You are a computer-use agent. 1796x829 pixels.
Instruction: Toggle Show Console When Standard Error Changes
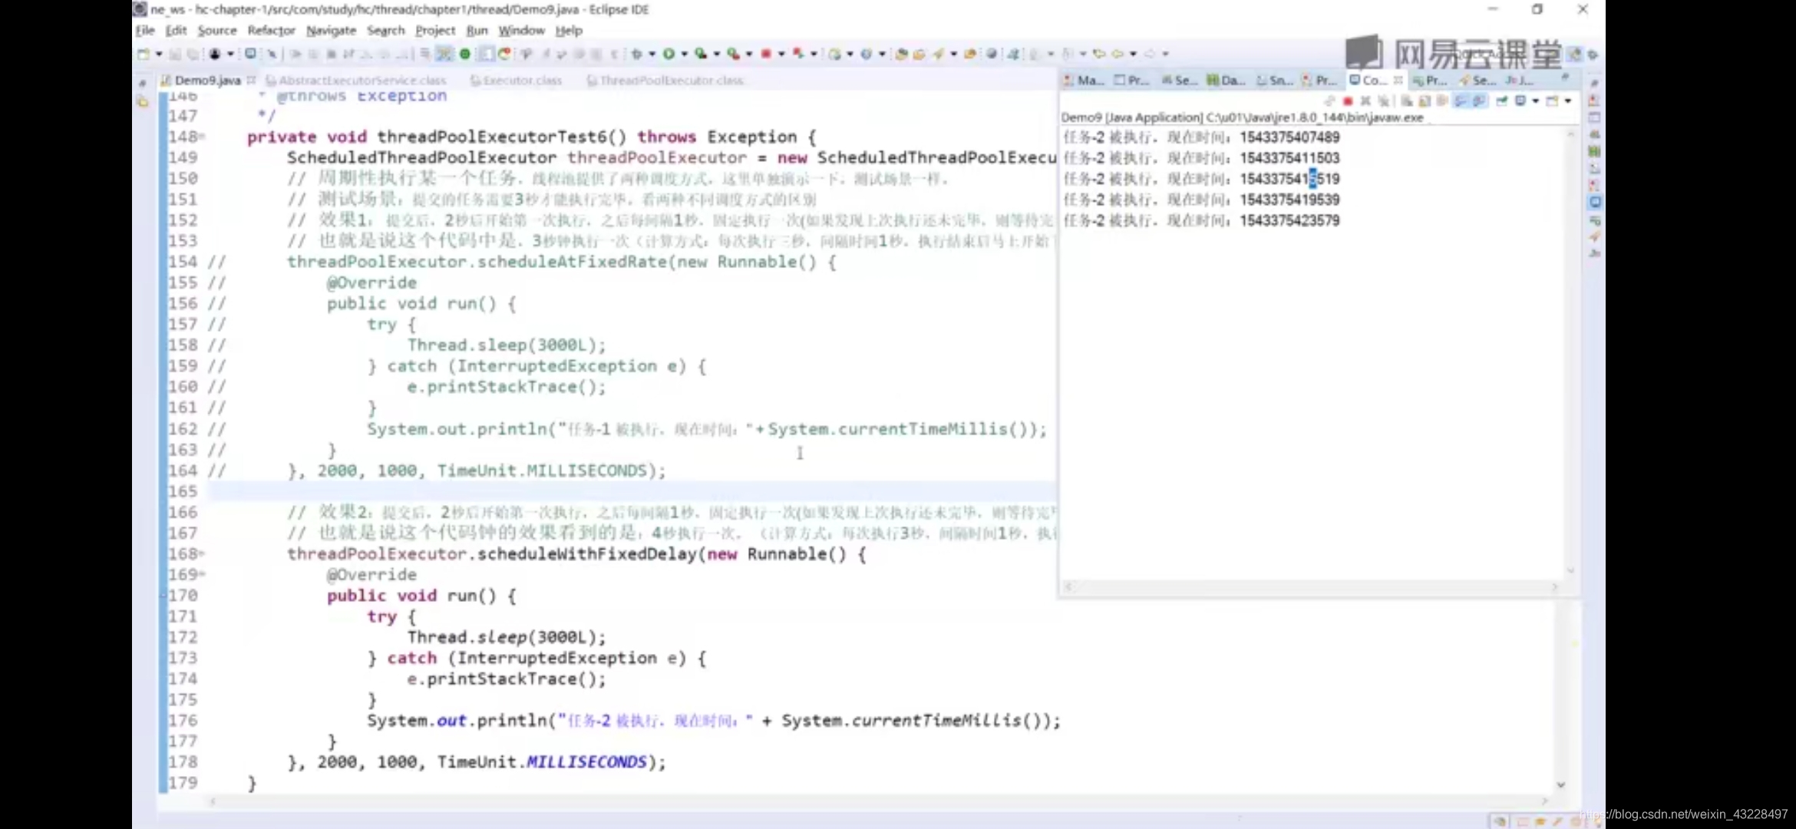[x=1480, y=101]
